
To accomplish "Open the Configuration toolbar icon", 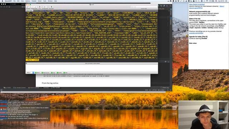I will (45, 7).
